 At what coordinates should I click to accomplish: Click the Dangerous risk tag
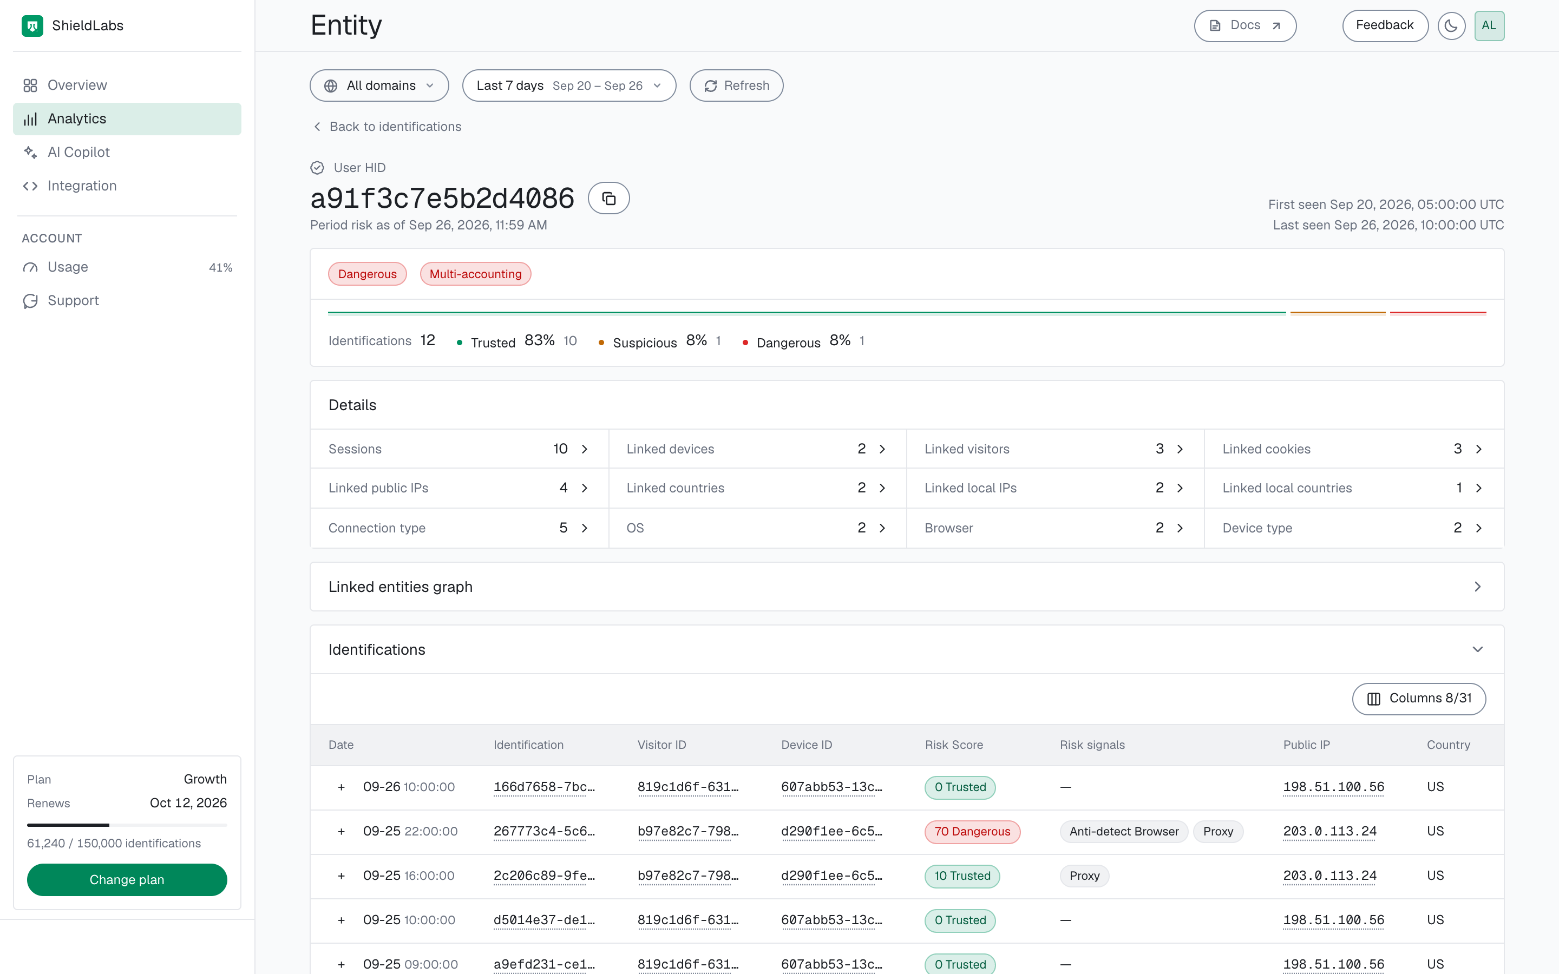point(367,274)
